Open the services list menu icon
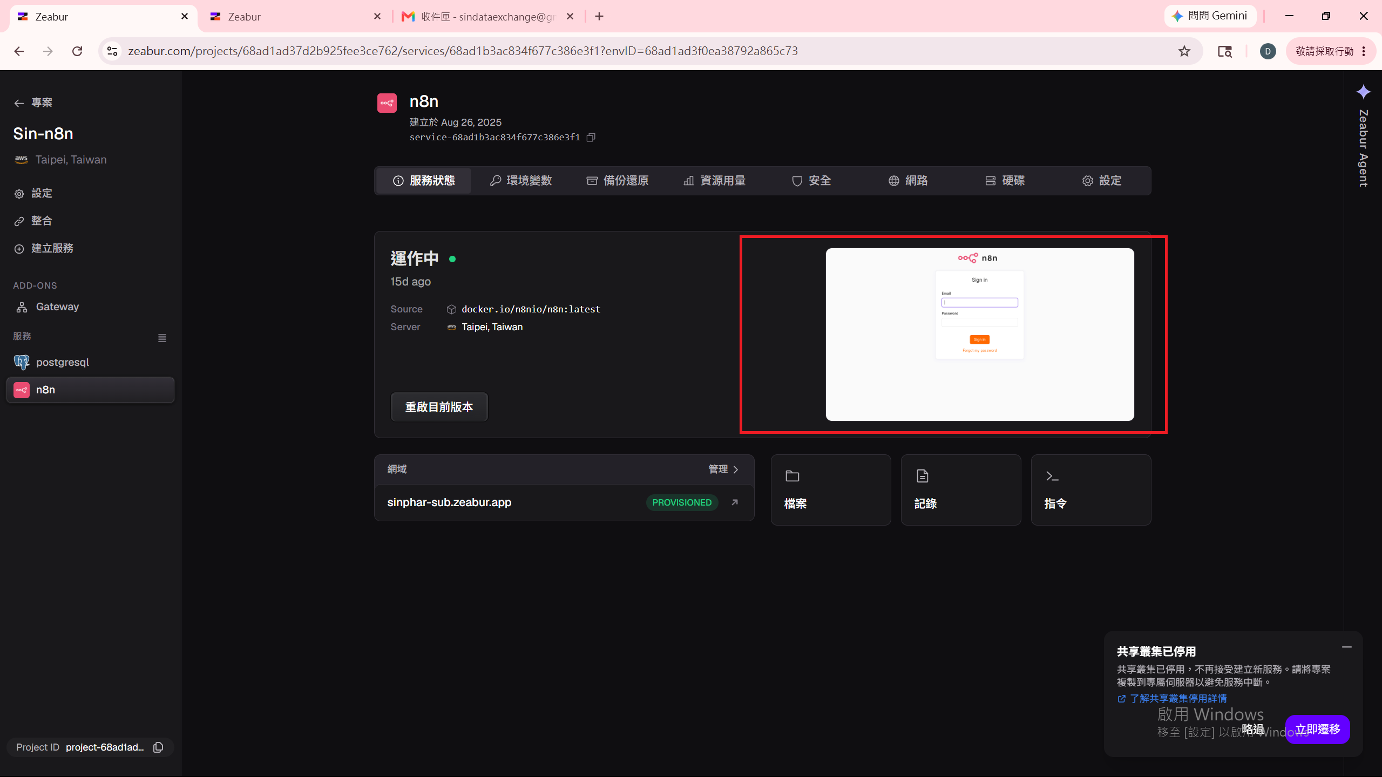Viewport: 1382px width, 777px height. [x=162, y=338]
